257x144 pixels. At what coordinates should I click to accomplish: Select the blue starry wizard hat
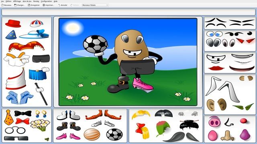11,35
